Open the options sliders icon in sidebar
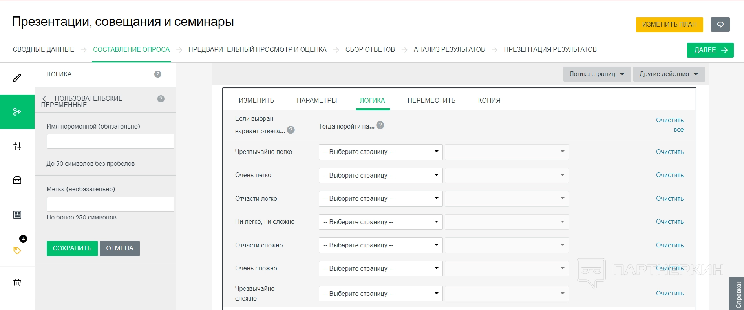 [17, 146]
